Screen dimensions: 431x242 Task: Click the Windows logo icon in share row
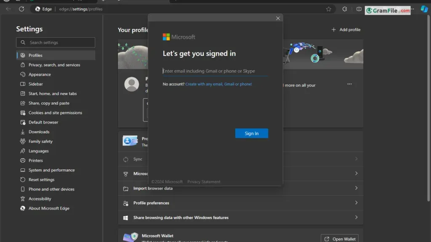125,218
